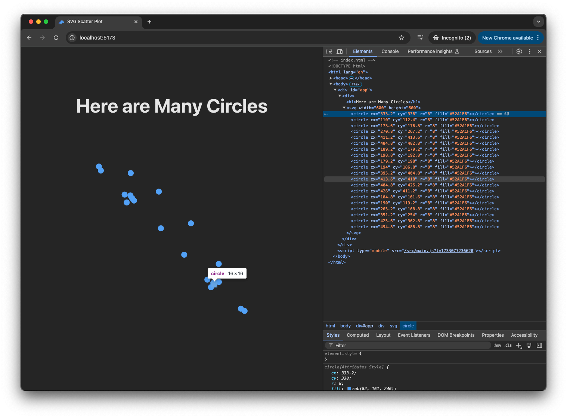Screen dimensions: 567x418
Task: Open the Properties pane
Action: (x=493, y=335)
